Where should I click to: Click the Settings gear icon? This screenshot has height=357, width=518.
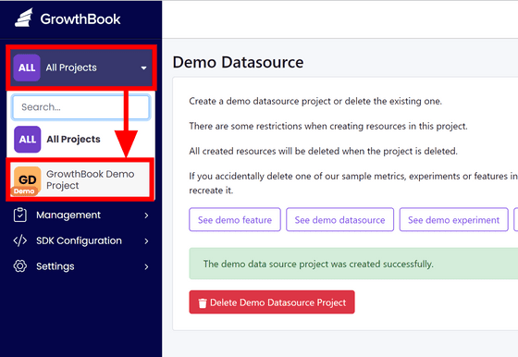point(20,266)
